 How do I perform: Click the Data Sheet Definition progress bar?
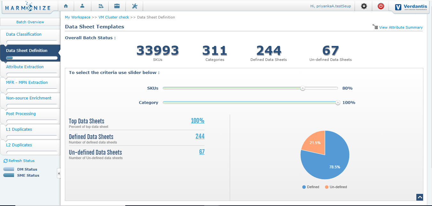[x=32, y=58]
